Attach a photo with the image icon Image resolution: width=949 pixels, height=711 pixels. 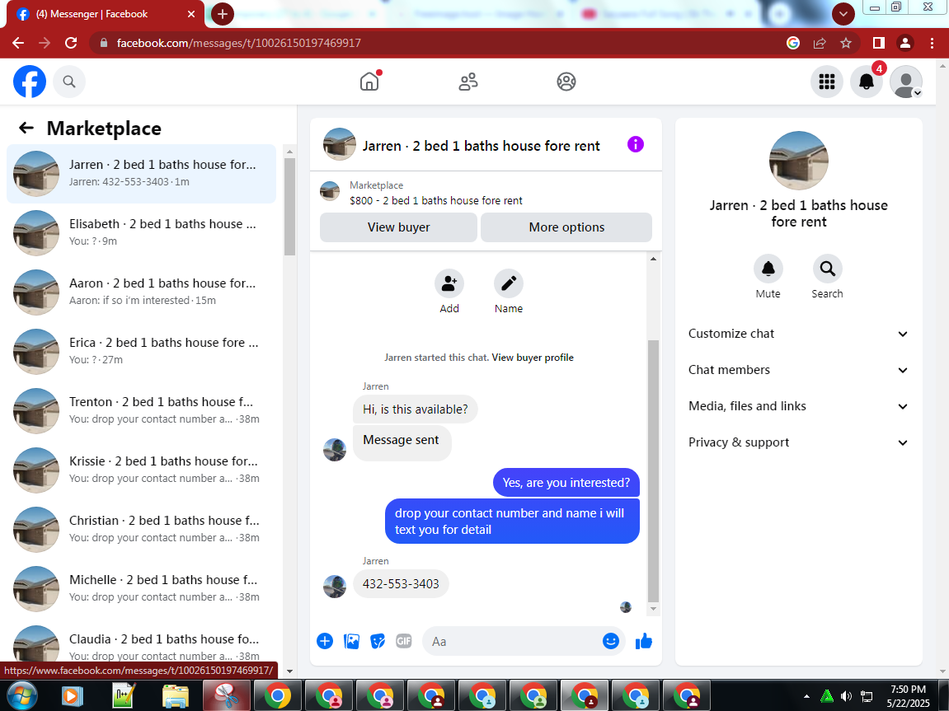click(351, 642)
